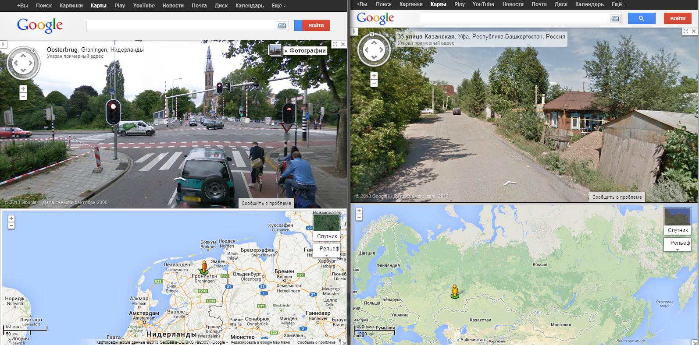
Task: Click the Oosterbrug address label
Action: point(62,50)
